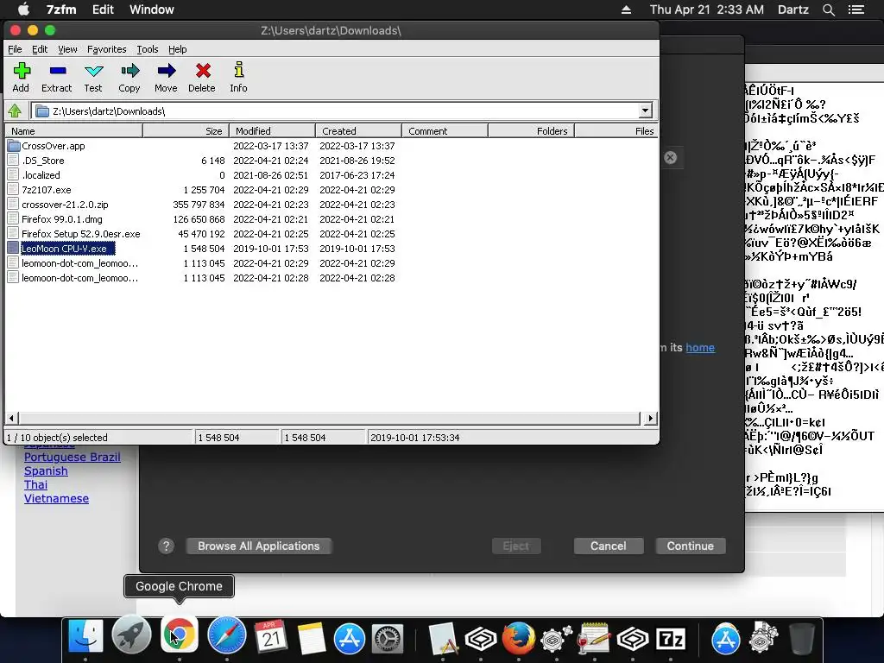Screen dimensions: 884x663
Task: Open Finder from the dock
Action: [85, 638]
